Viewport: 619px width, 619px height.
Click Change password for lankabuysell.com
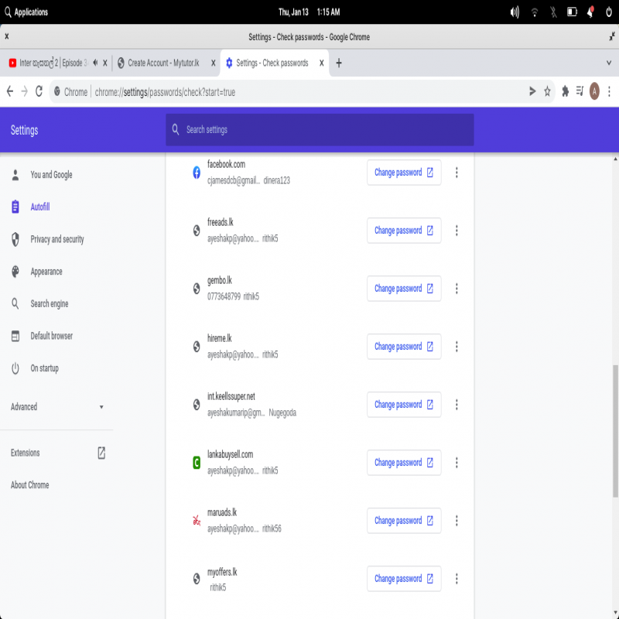coord(404,463)
